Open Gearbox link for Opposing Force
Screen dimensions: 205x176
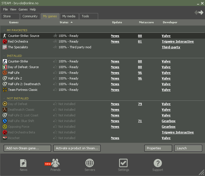[168, 127]
